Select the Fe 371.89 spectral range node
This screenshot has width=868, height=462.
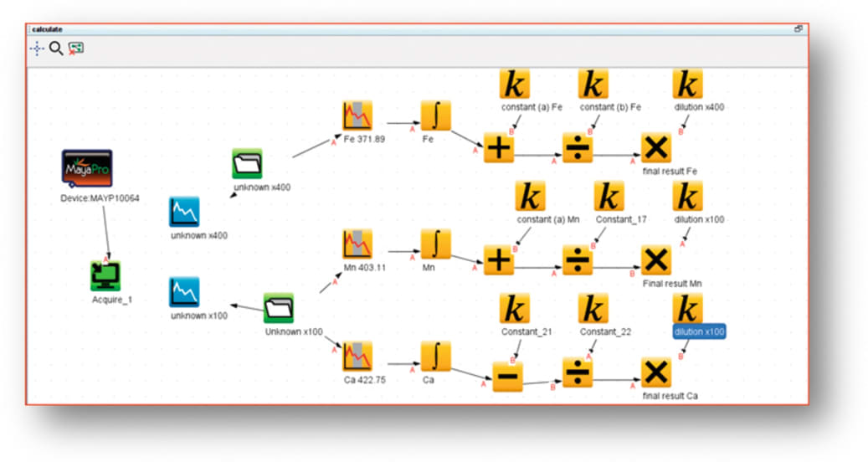pos(357,116)
